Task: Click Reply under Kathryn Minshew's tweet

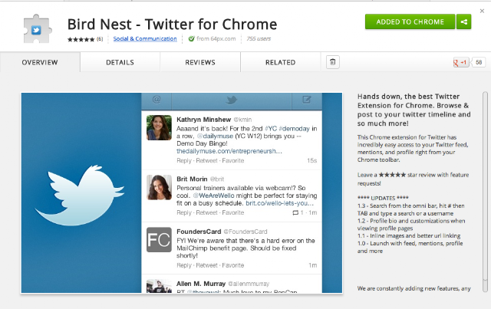Action: click(x=184, y=160)
